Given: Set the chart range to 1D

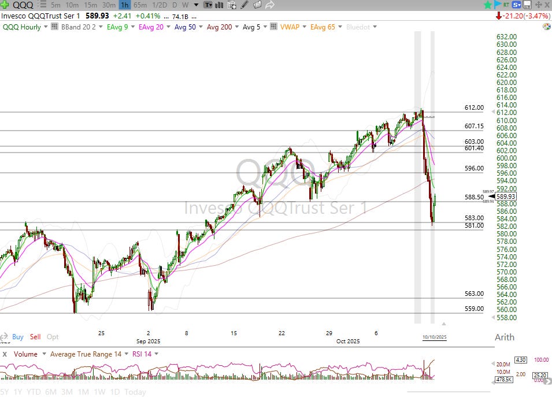Looking at the screenshot, I should [x=115, y=392].
